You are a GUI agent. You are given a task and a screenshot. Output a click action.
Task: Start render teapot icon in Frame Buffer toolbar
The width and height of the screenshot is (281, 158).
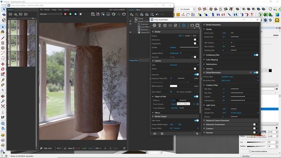[x=124, y=14]
